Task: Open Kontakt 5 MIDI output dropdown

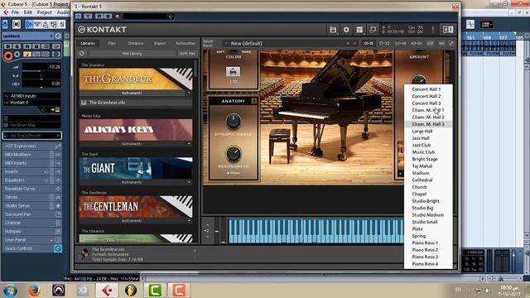Action: pos(32,103)
